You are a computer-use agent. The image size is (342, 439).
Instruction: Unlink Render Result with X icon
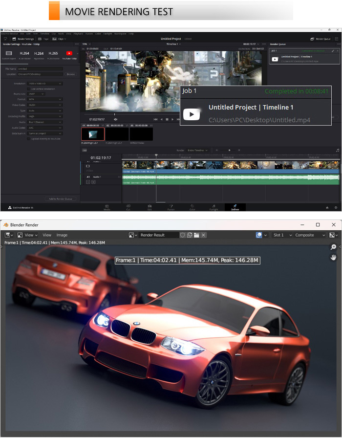tap(204, 235)
